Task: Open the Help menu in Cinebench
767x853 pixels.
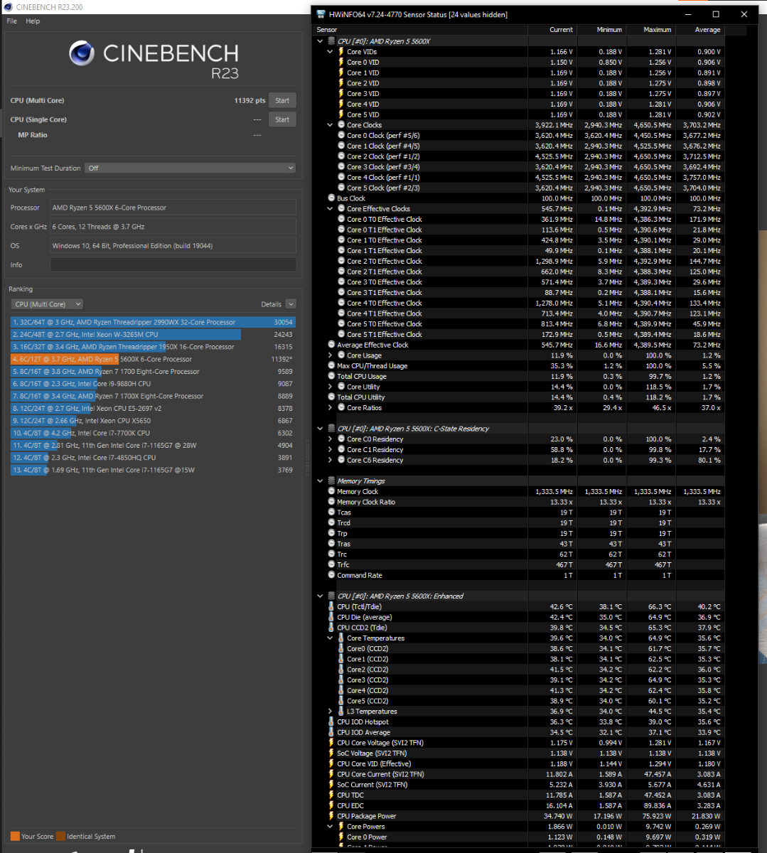Action: click(33, 21)
